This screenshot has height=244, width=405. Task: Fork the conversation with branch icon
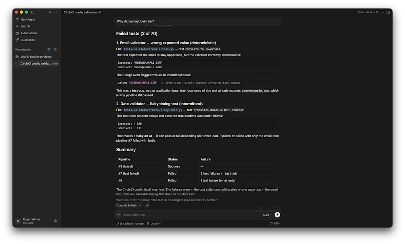tap(273, 207)
